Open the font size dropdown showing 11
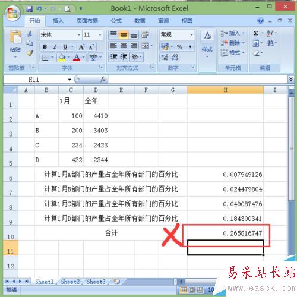Image resolution: width=297 pixels, height=297 pixels. [100, 35]
